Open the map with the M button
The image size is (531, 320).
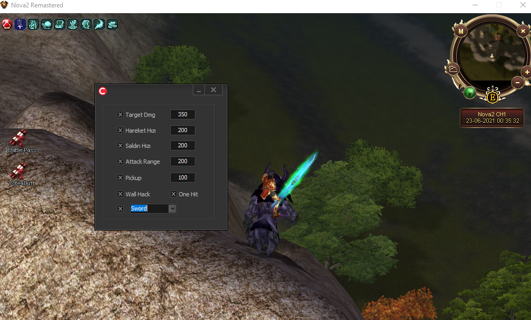pos(460,32)
